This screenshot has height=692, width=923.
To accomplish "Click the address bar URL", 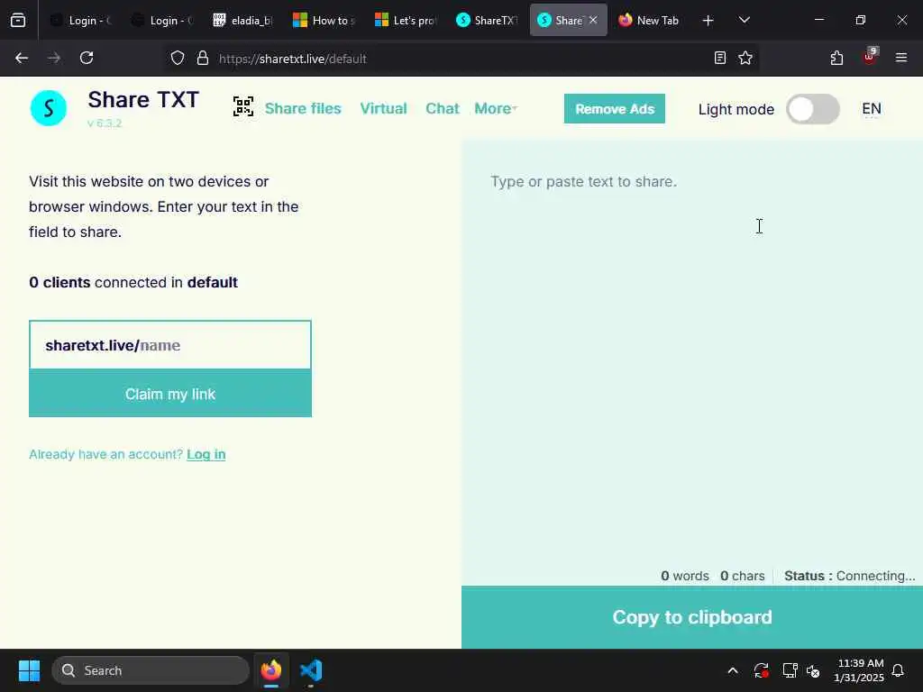I will 293,59.
